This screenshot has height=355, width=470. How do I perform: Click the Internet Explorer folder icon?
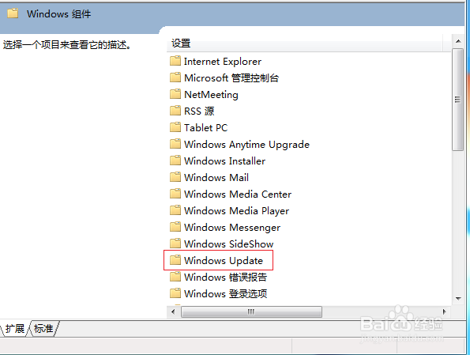point(175,61)
